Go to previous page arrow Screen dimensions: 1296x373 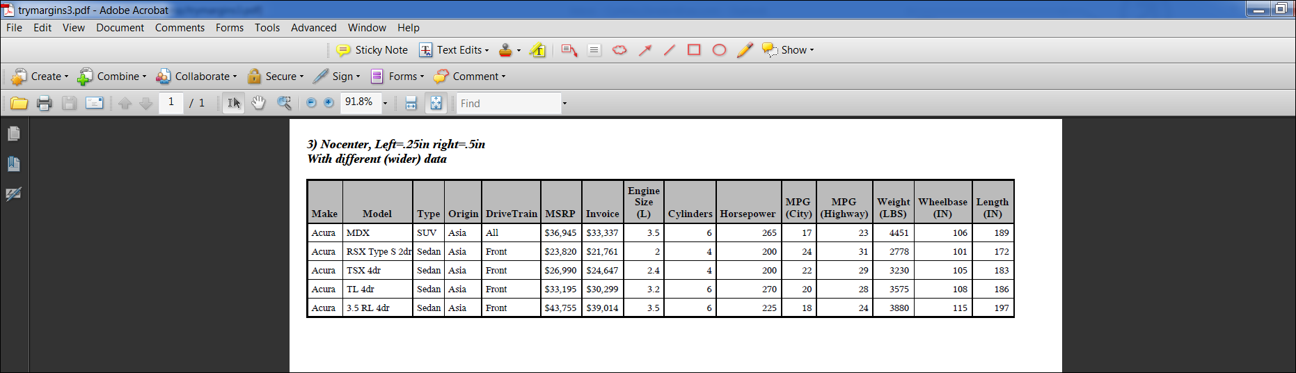click(125, 103)
